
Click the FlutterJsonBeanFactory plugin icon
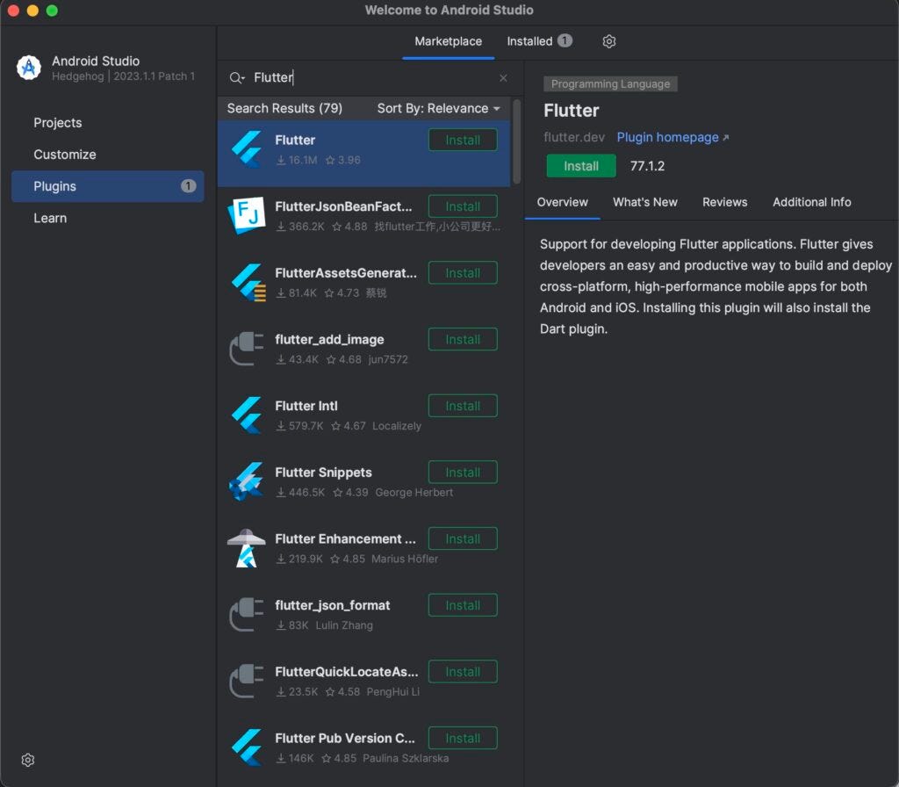pos(248,214)
